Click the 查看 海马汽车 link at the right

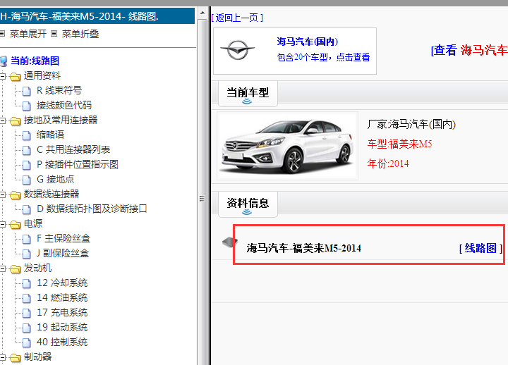pos(469,50)
